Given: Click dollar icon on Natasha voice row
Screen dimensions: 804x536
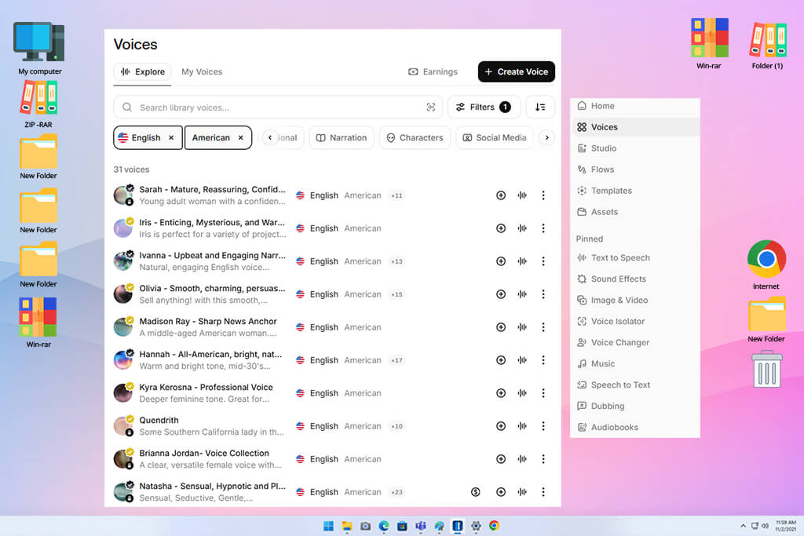Looking at the screenshot, I should (x=475, y=492).
